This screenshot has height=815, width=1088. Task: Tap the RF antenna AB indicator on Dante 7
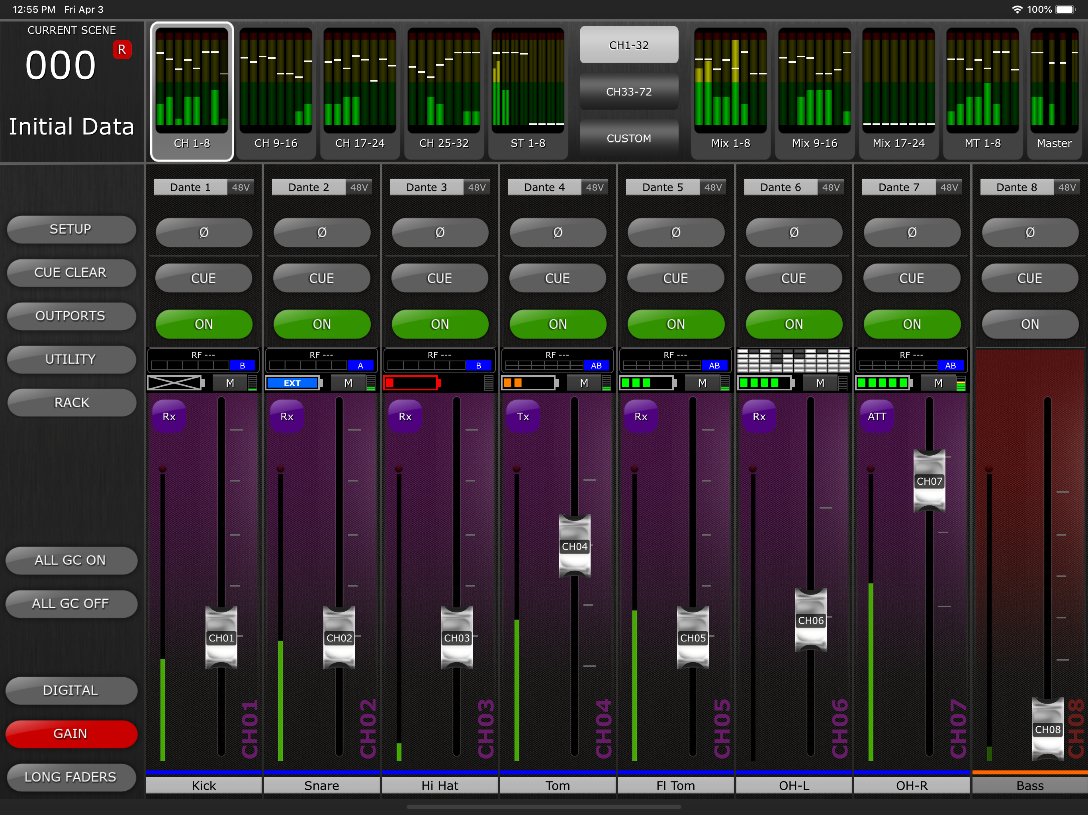click(x=950, y=365)
